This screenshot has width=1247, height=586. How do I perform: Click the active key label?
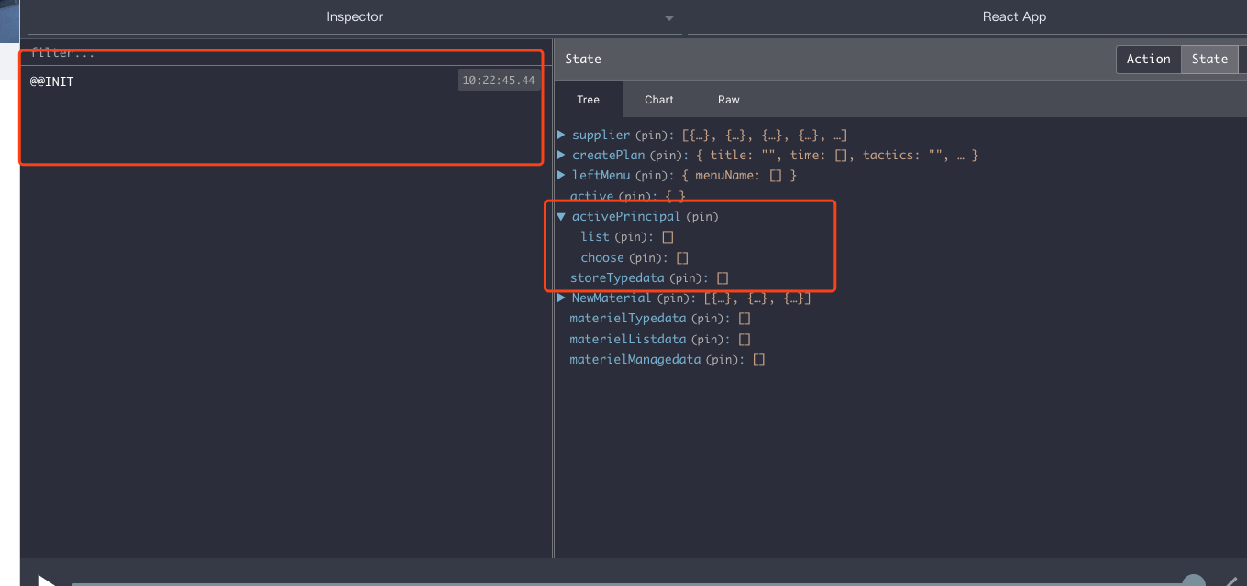coord(591,196)
